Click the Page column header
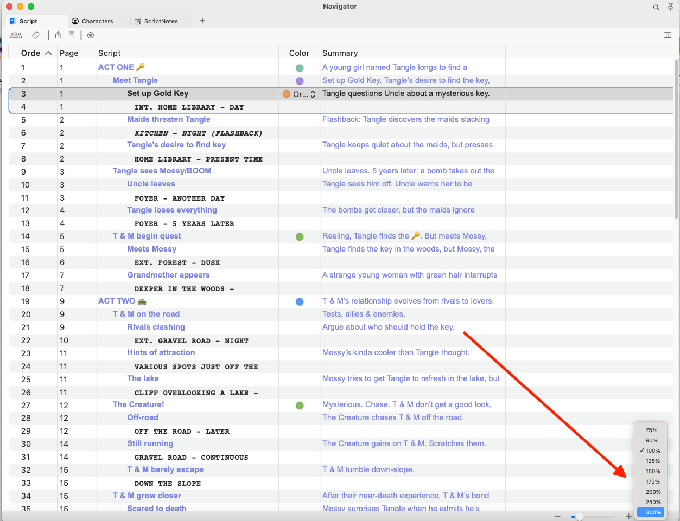The image size is (680, 521). point(69,53)
